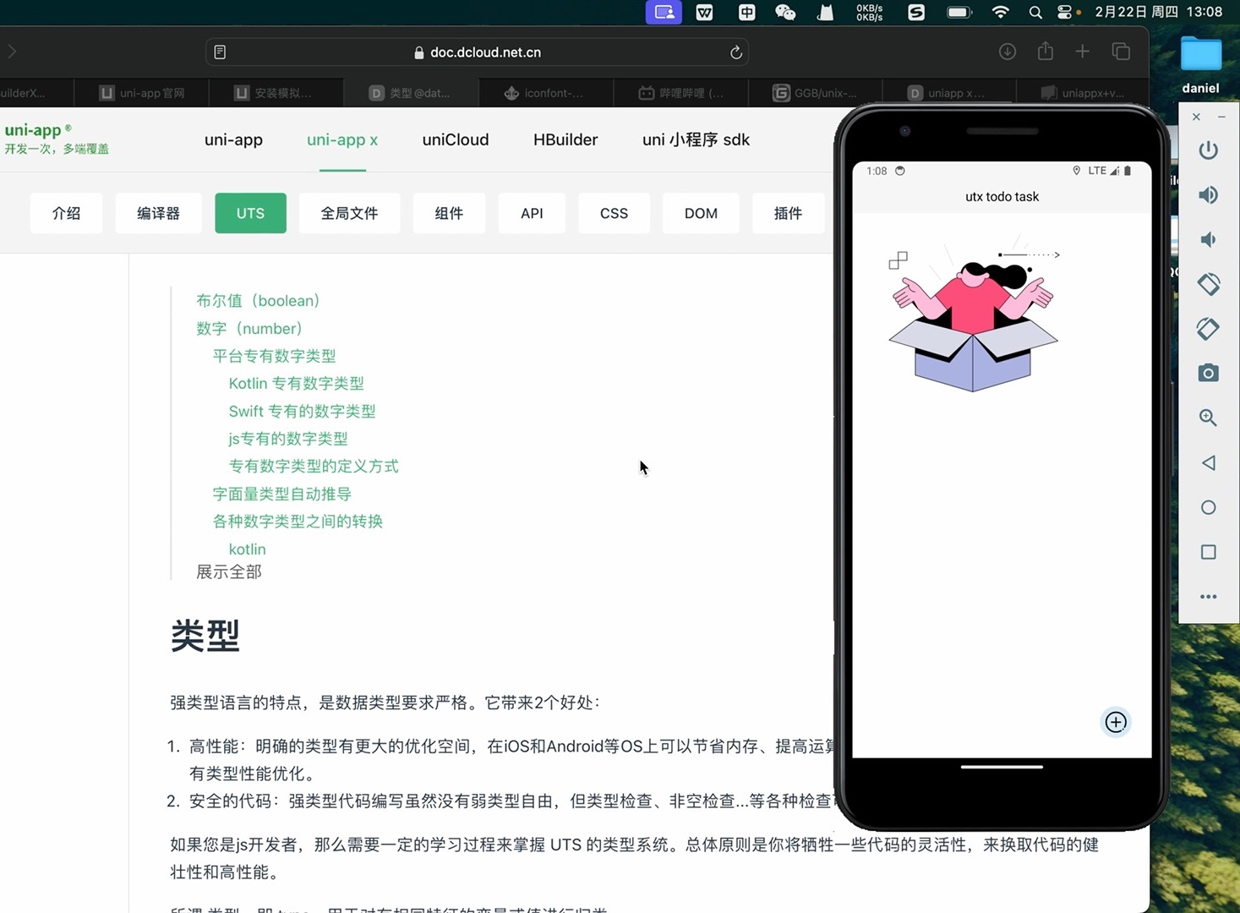Select the 组件 section tab

tap(449, 213)
